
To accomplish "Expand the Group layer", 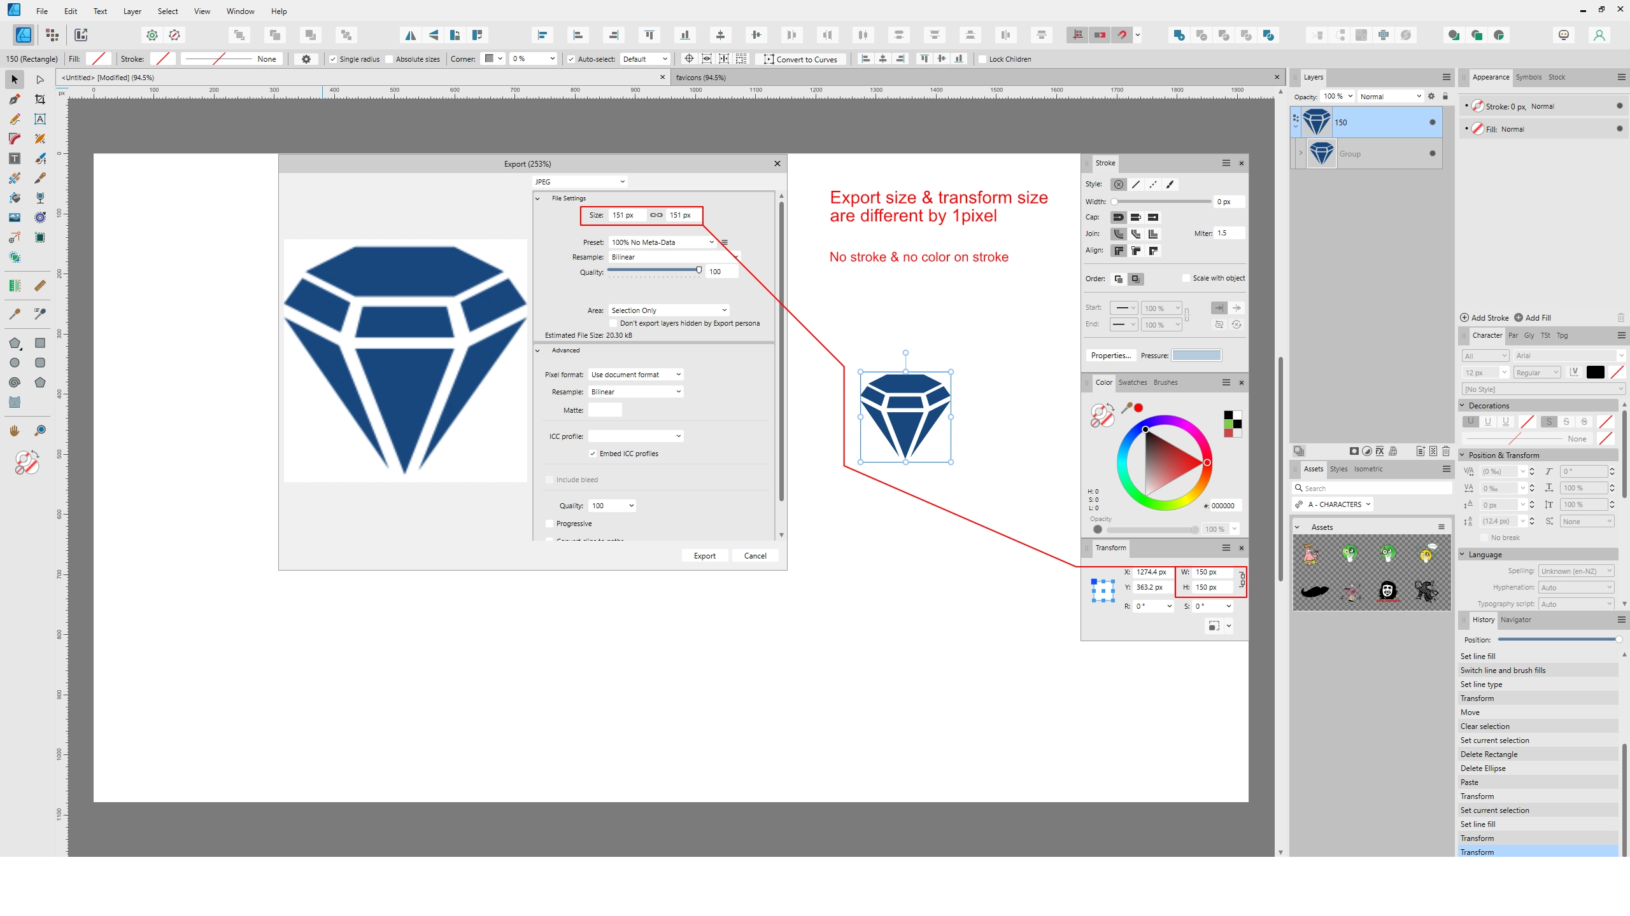I will pyautogui.click(x=1301, y=153).
